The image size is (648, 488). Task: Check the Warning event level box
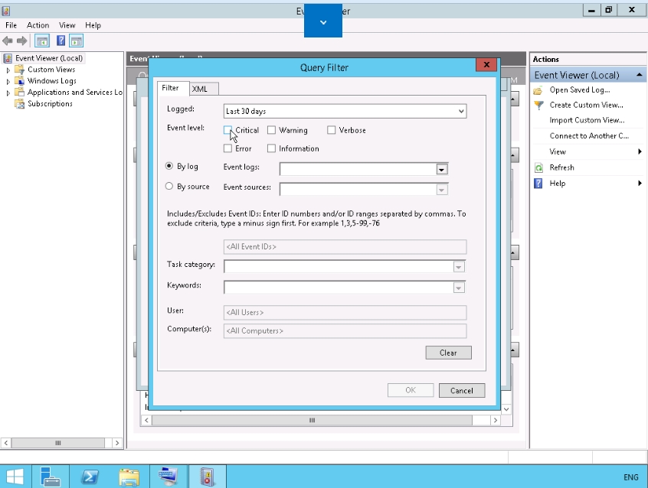click(x=272, y=130)
